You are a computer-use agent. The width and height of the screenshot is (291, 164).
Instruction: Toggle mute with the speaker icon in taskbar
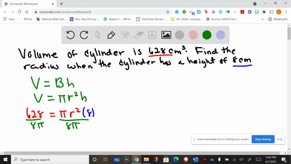coord(241,159)
